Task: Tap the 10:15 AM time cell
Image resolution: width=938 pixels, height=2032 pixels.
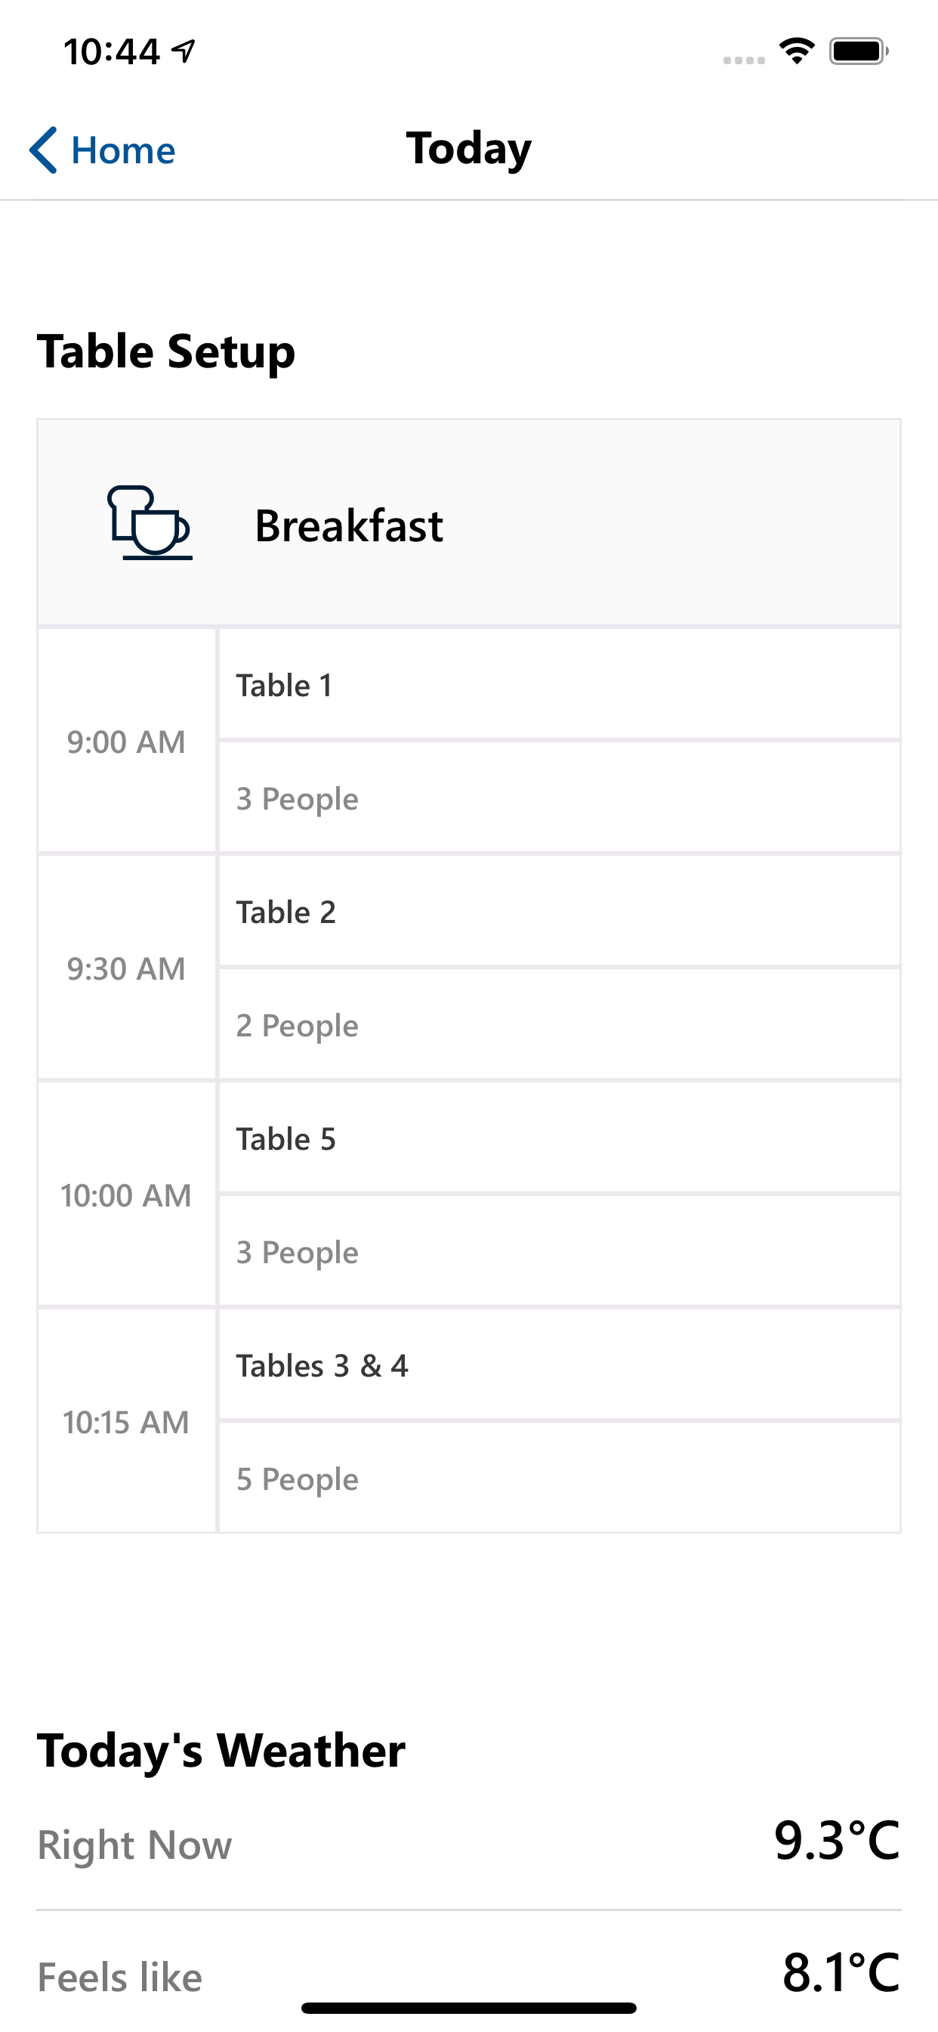Action: tap(126, 1422)
